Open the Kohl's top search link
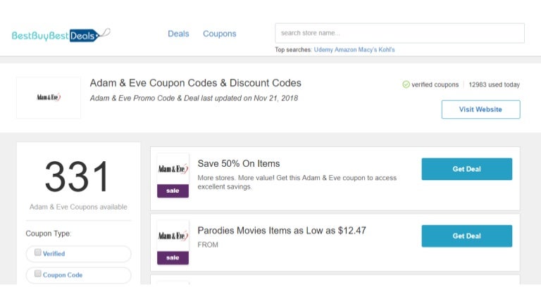Viewport: 541px width, 304px height. [387, 50]
